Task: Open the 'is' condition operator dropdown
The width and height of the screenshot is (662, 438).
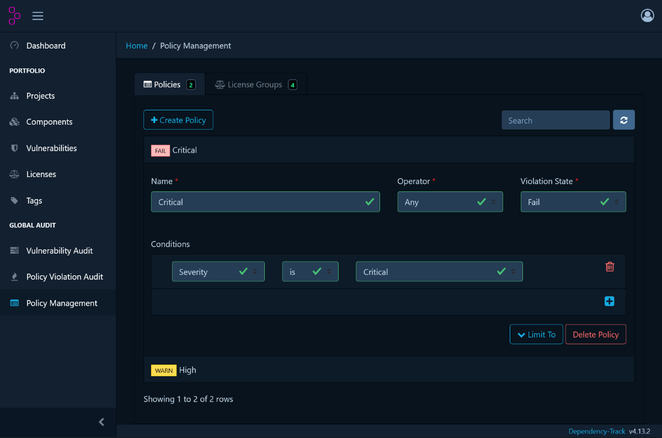Action: tap(310, 272)
